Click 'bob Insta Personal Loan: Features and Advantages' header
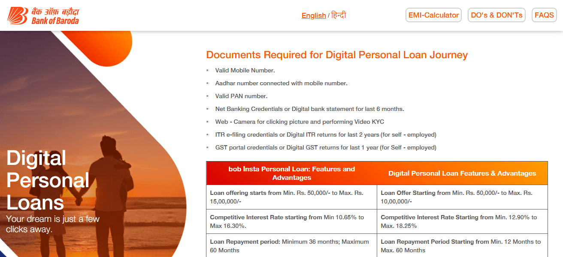This screenshot has height=257, width=563. 292,173
